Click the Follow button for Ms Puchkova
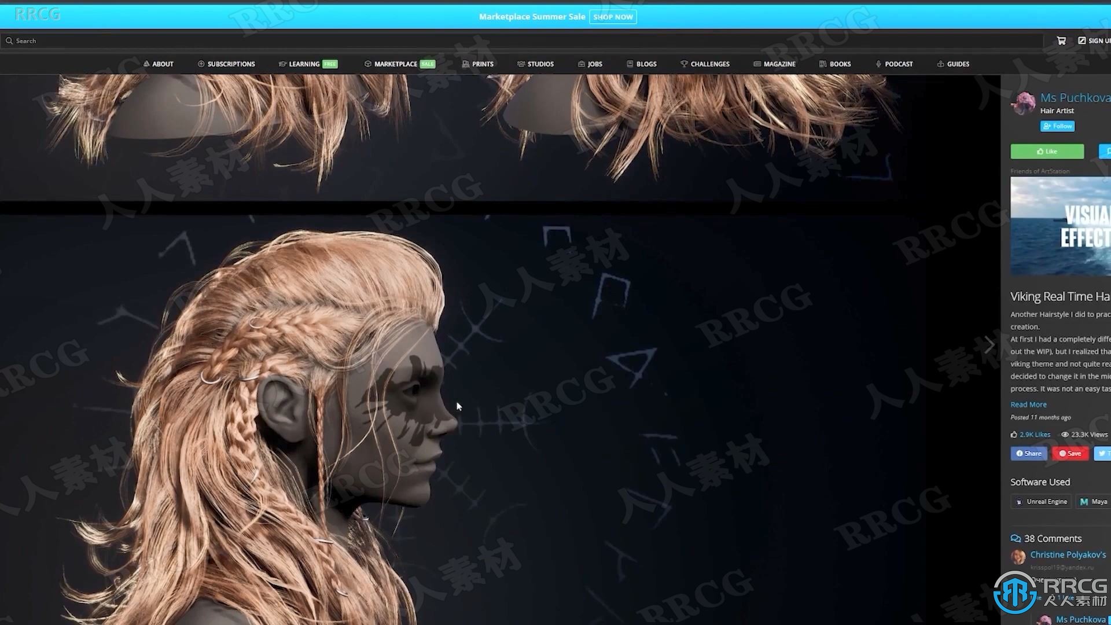This screenshot has height=625, width=1111. point(1057,125)
